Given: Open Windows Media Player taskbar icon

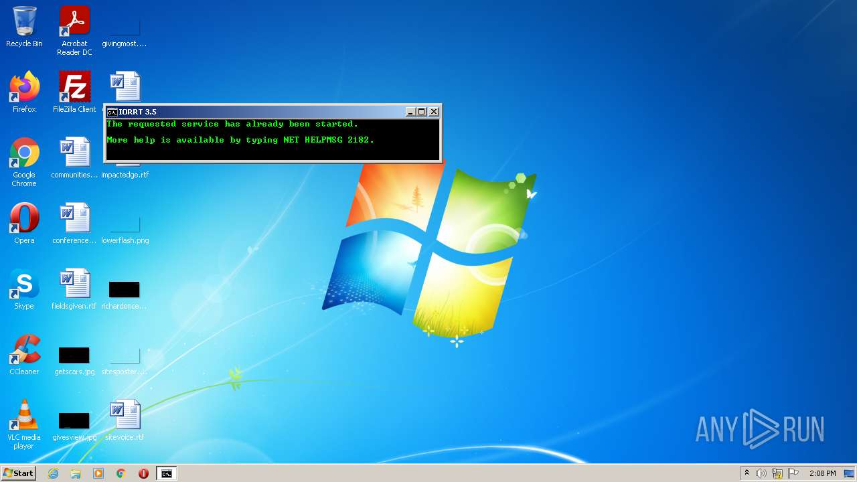Looking at the screenshot, I should pyautogui.click(x=98, y=473).
